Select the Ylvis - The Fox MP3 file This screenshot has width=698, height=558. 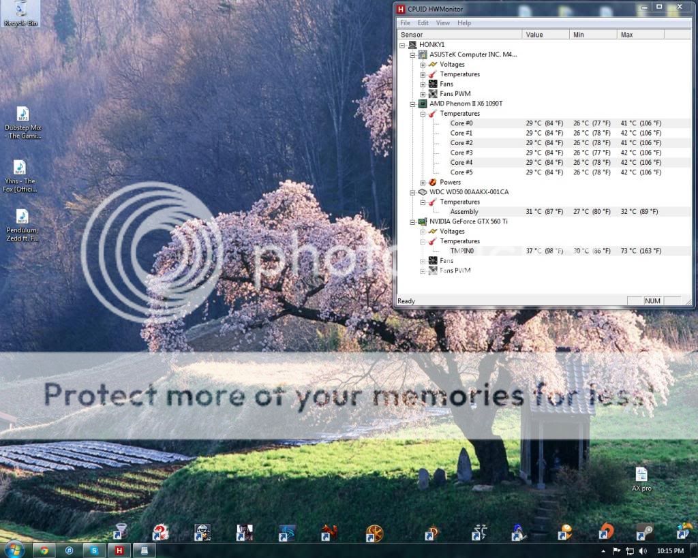[x=20, y=176]
